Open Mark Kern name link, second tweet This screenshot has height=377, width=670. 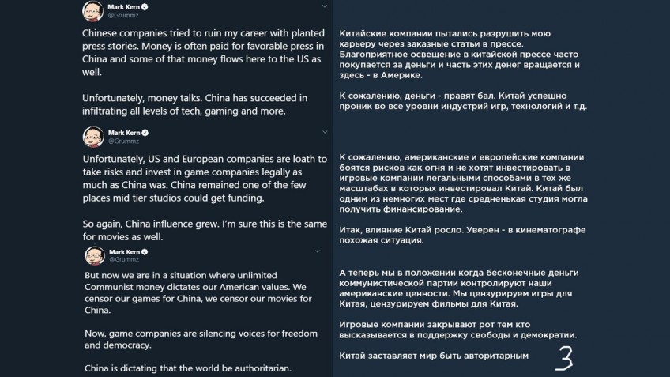click(124, 133)
